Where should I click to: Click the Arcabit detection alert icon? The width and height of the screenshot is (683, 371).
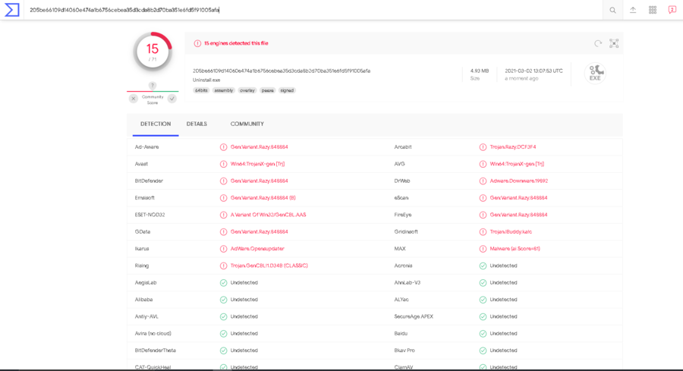483,147
